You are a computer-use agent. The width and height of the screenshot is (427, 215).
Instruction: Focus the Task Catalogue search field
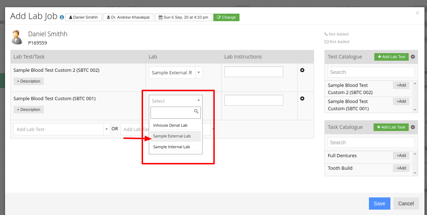click(x=371, y=142)
